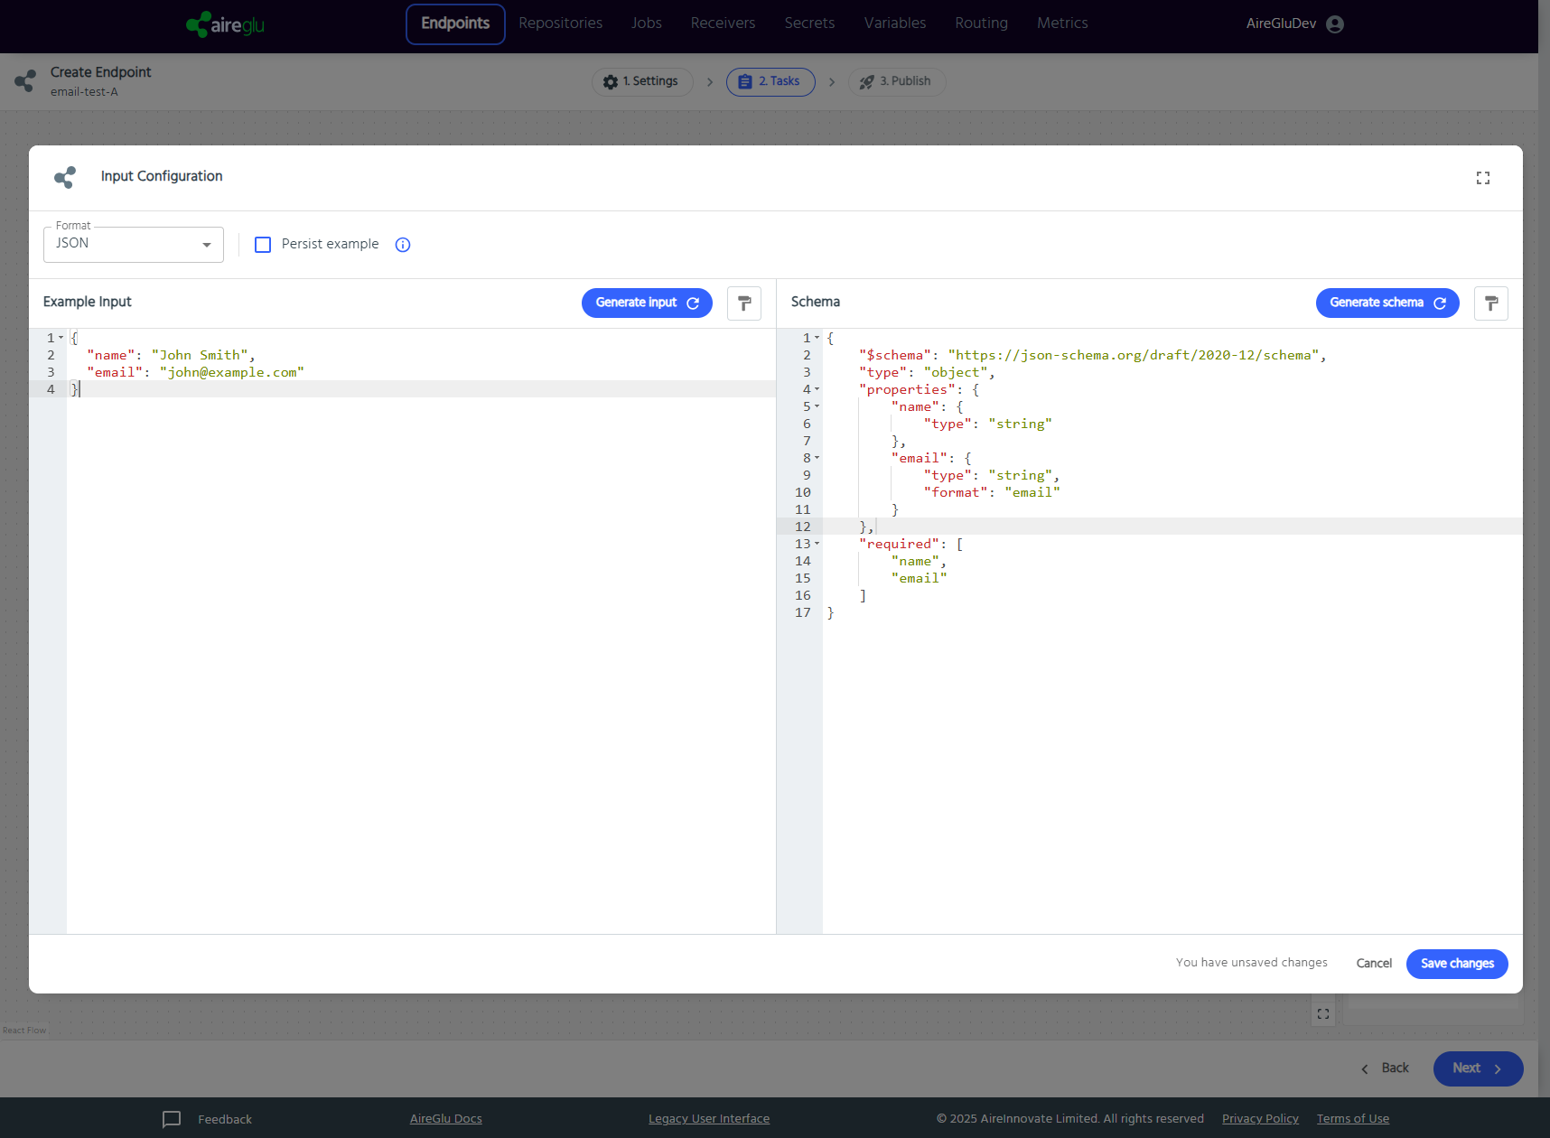Image resolution: width=1550 pixels, height=1138 pixels.
Task: Open the Variables tab
Action: (895, 23)
